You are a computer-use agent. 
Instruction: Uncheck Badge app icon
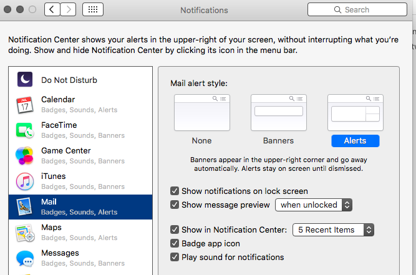pos(175,243)
